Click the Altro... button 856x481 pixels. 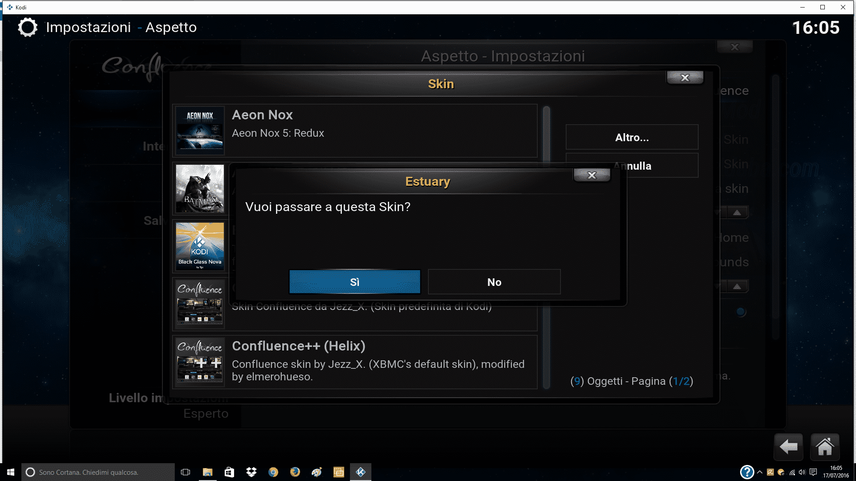point(632,138)
